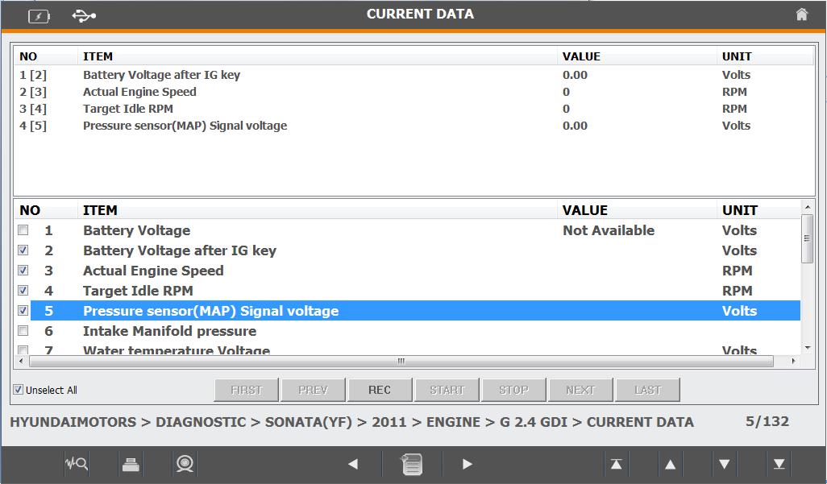The width and height of the screenshot is (827, 484).
Task: Enable the Battery Voltage checkbox
Action: click(23, 230)
